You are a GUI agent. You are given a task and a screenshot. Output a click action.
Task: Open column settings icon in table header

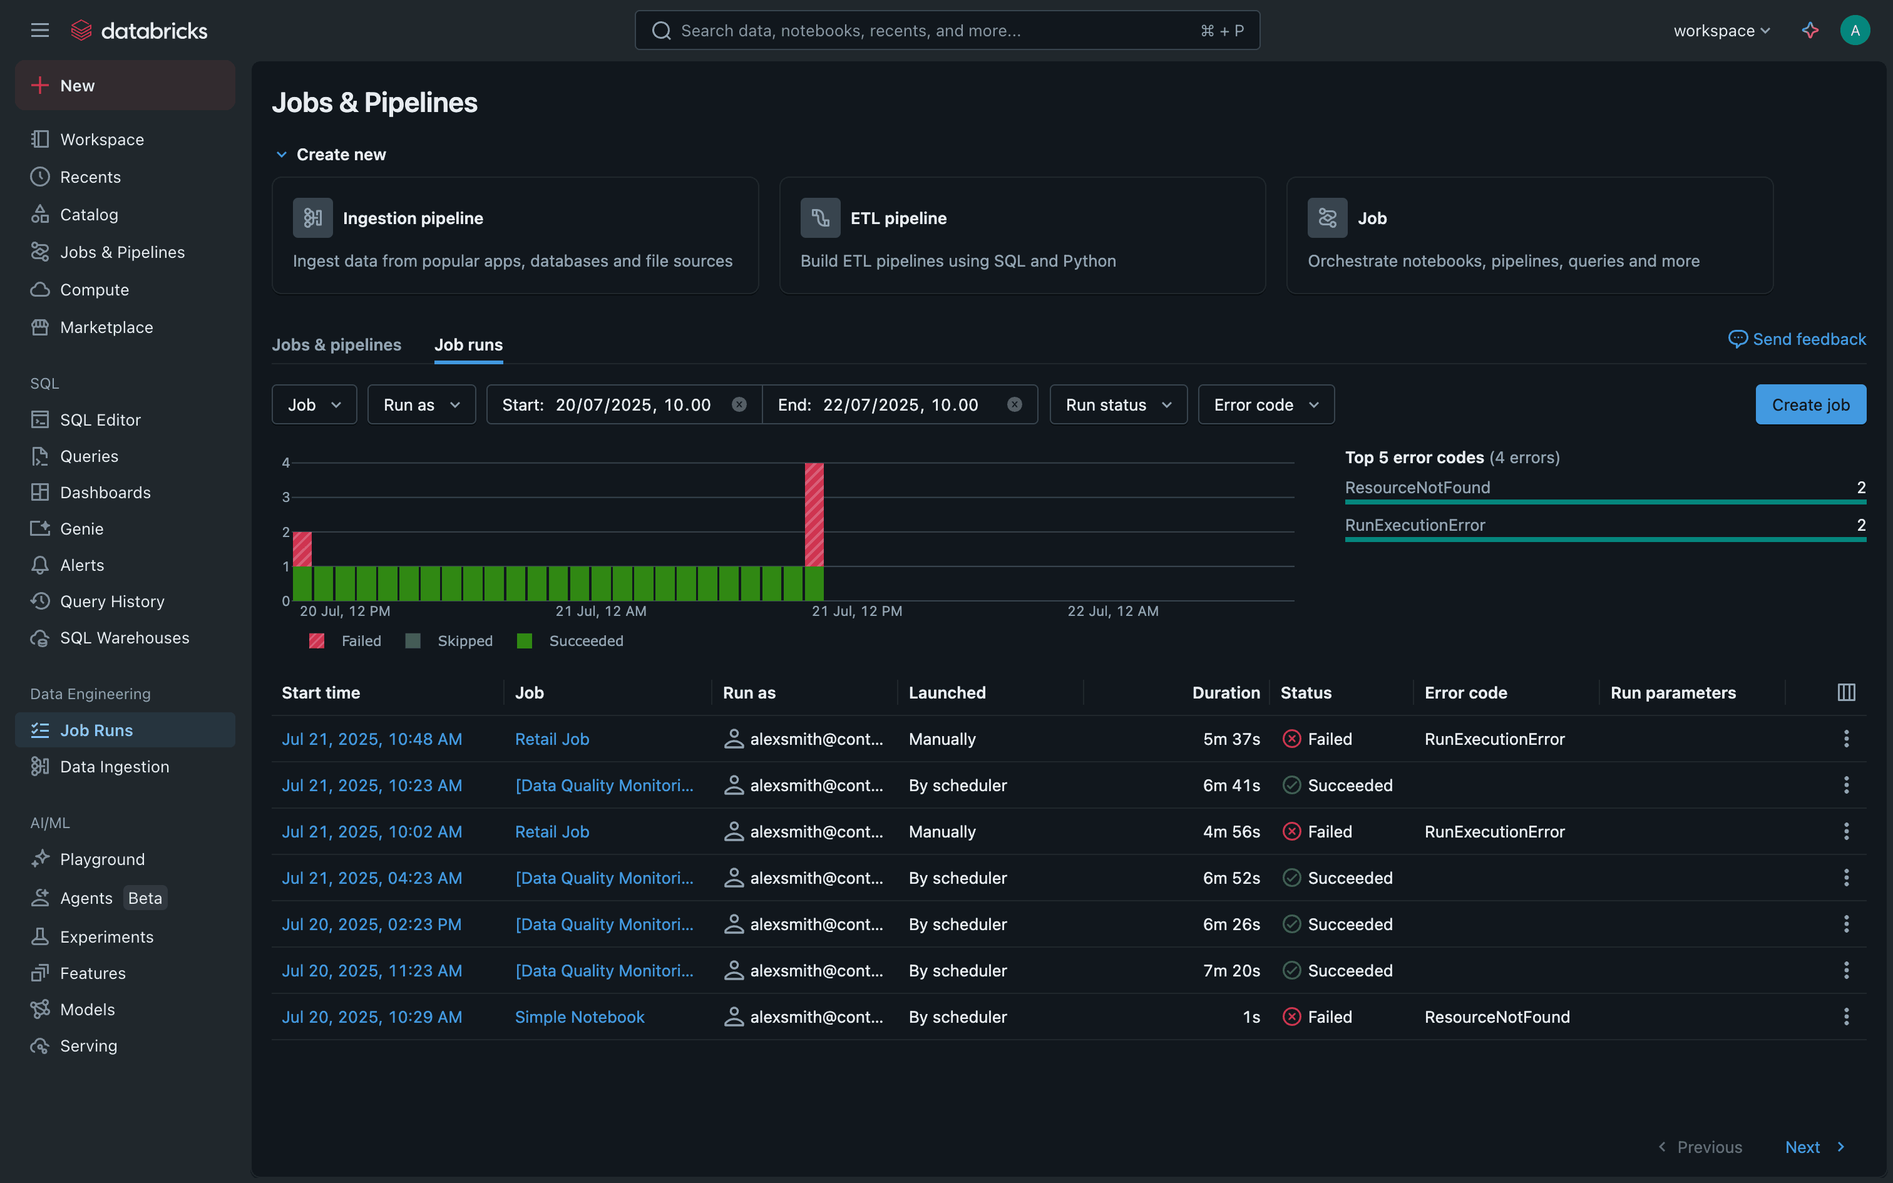point(1846,692)
